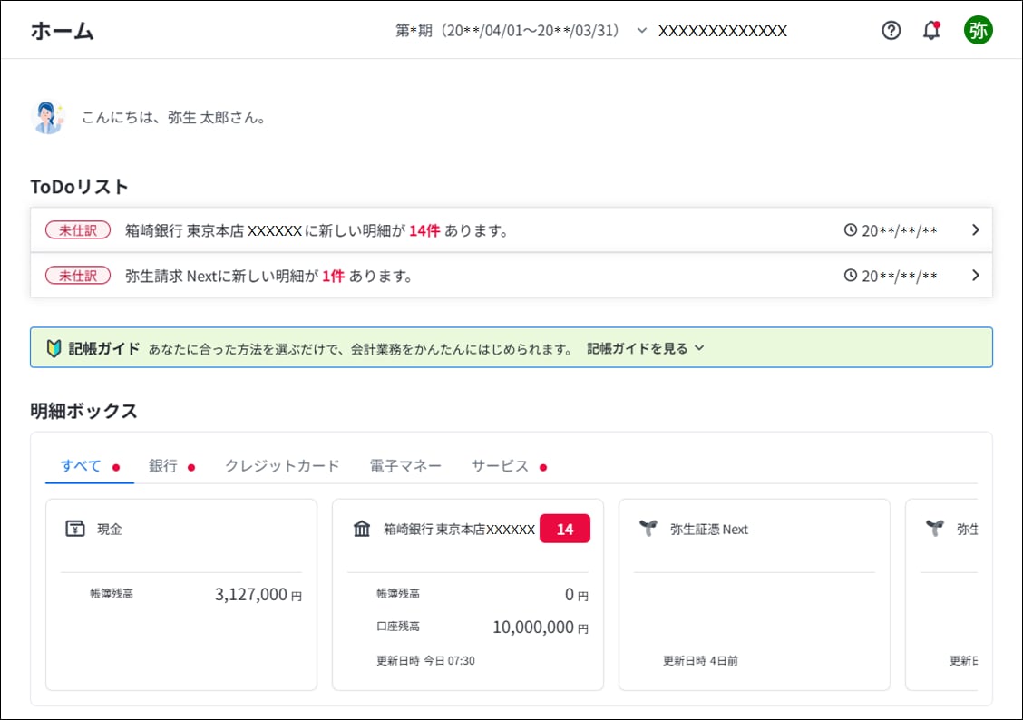The image size is (1023, 720).
Task: Click the bank building icon for 箱崎銀行
Action: [x=362, y=529]
